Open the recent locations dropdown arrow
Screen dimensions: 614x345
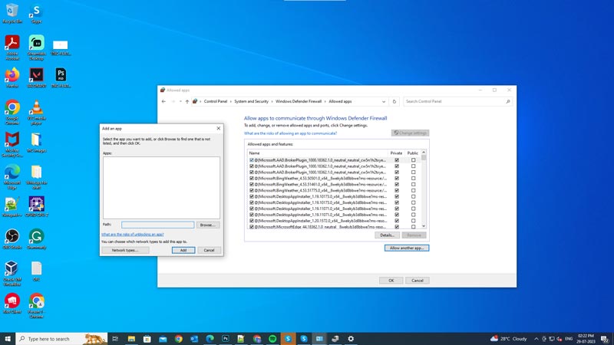(180, 101)
